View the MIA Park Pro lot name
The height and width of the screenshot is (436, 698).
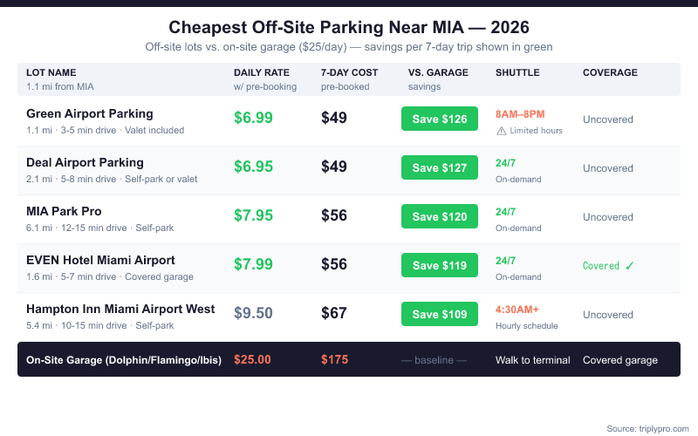[64, 211]
